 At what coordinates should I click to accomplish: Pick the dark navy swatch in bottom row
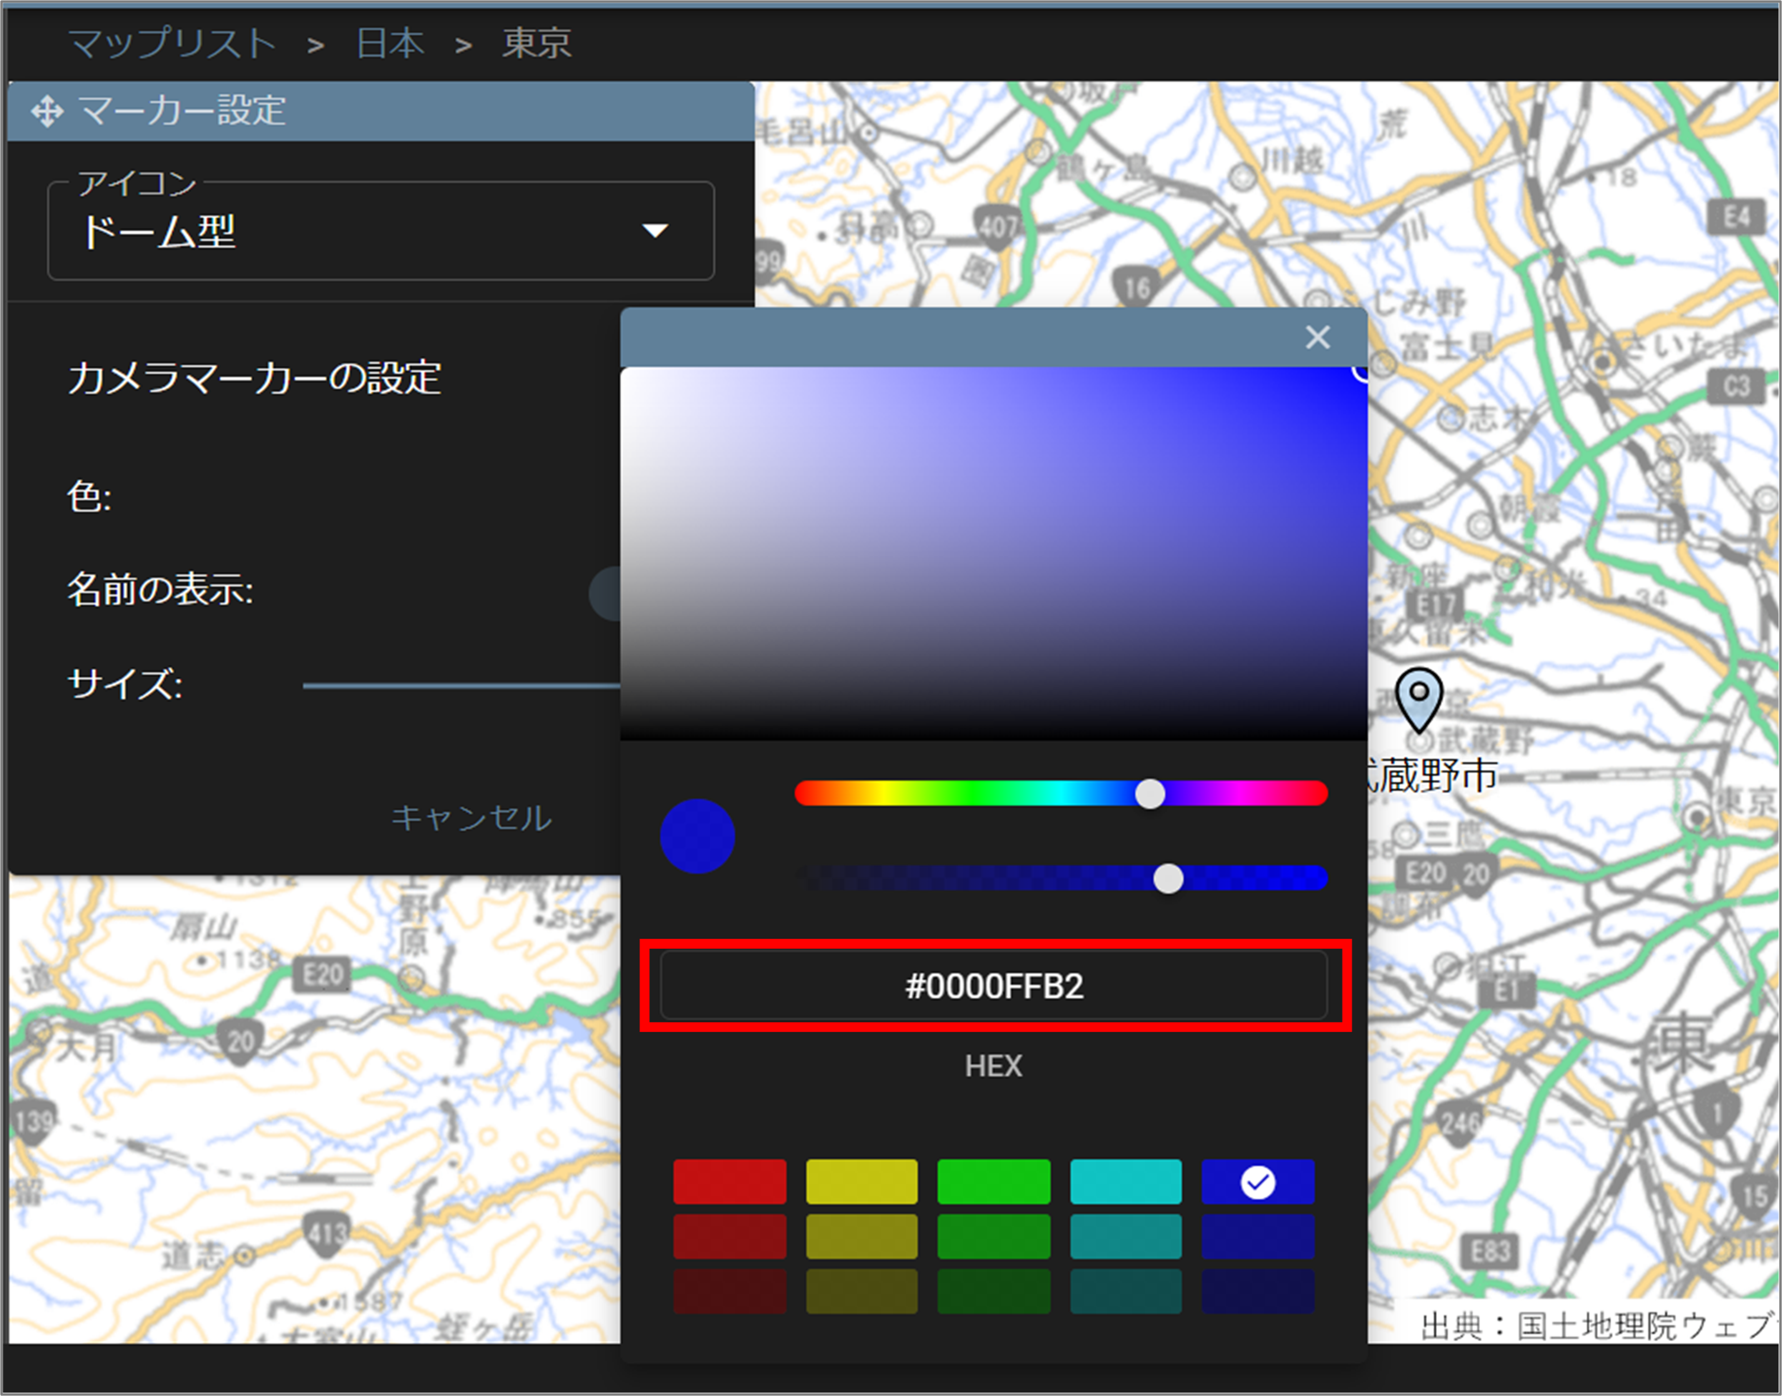[x=1258, y=1291]
